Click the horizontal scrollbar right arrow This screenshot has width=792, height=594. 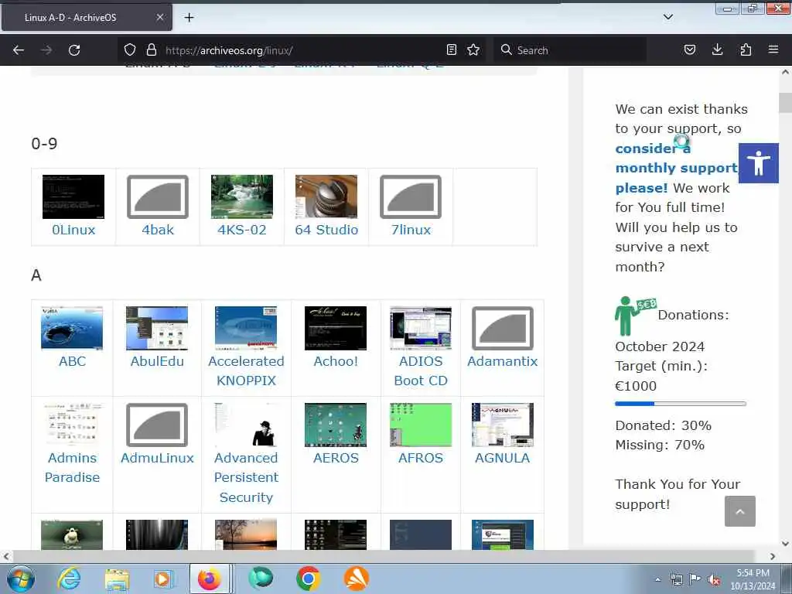coord(773,556)
